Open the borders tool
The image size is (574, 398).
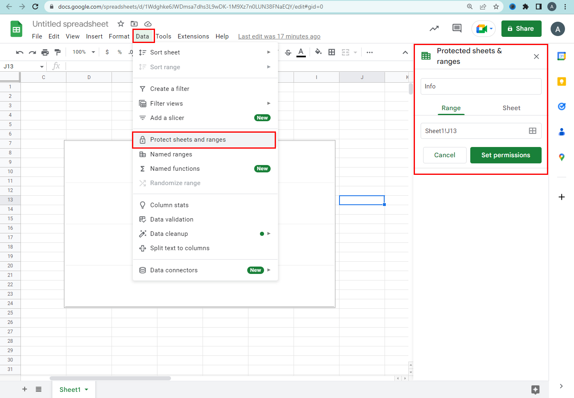click(x=332, y=52)
